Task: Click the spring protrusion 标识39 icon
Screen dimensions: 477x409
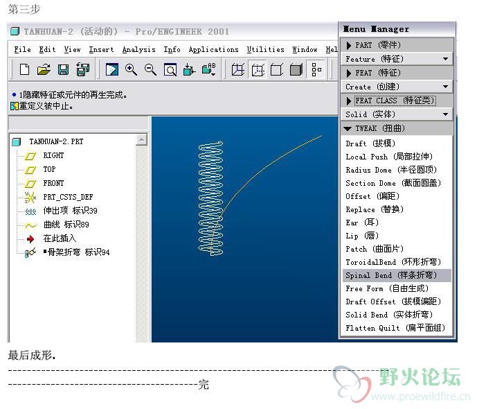Action: (30, 211)
